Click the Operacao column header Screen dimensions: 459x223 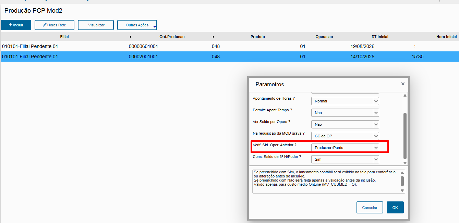point(324,37)
